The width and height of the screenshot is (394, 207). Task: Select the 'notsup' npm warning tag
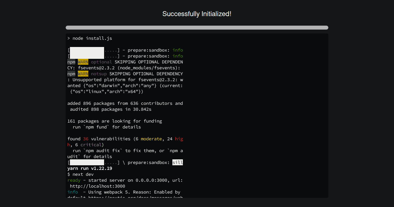click(x=99, y=74)
